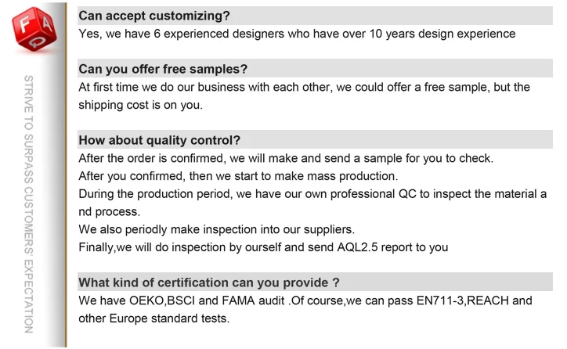Click 'start to make mass production' line
The height and width of the screenshot is (349, 567).
point(239,177)
